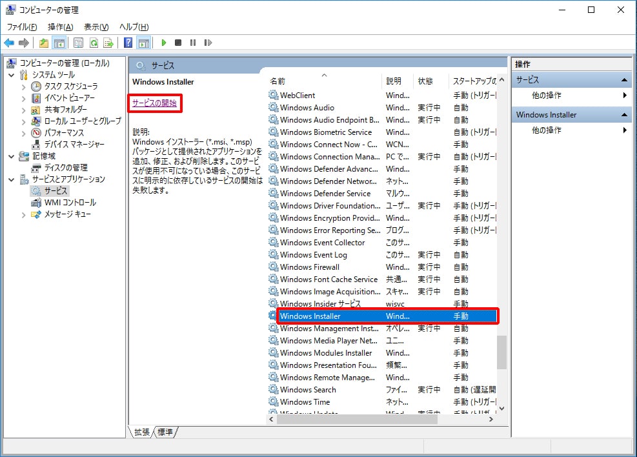Click the vertical scrollbar thumb in services list
The width and height of the screenshot is (637, 457).
tap(501, 352)
